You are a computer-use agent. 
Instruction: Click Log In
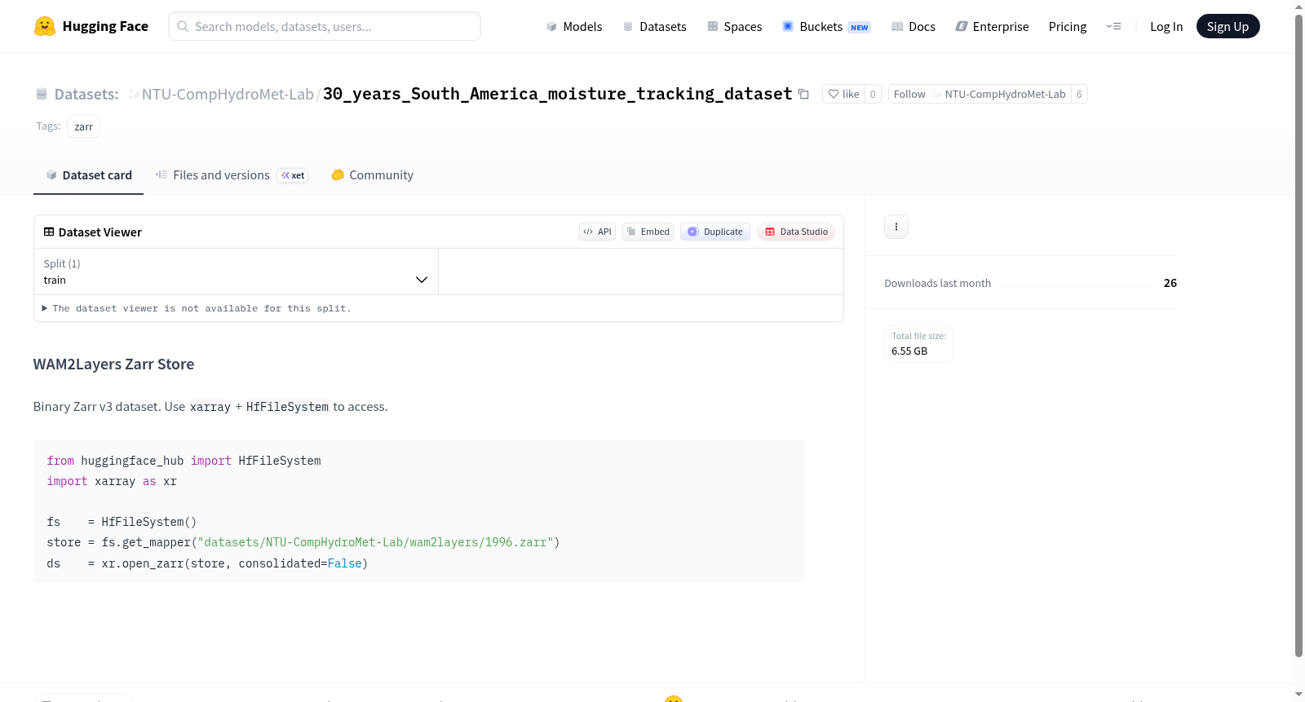[1166, 26]
